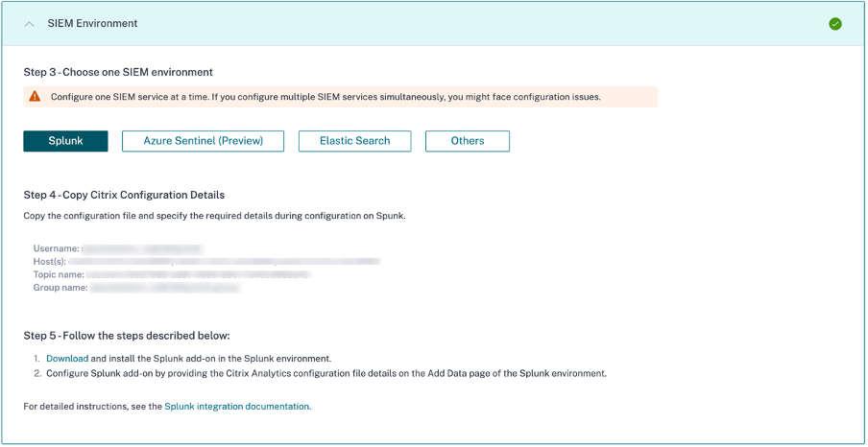
Task: Choose the Others SIEM option
Action: (x=468, y=140)
